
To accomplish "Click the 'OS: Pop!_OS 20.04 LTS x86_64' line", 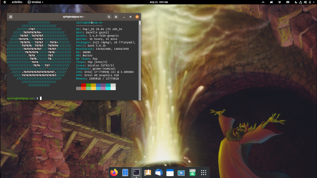I will (x=99, y=29).
